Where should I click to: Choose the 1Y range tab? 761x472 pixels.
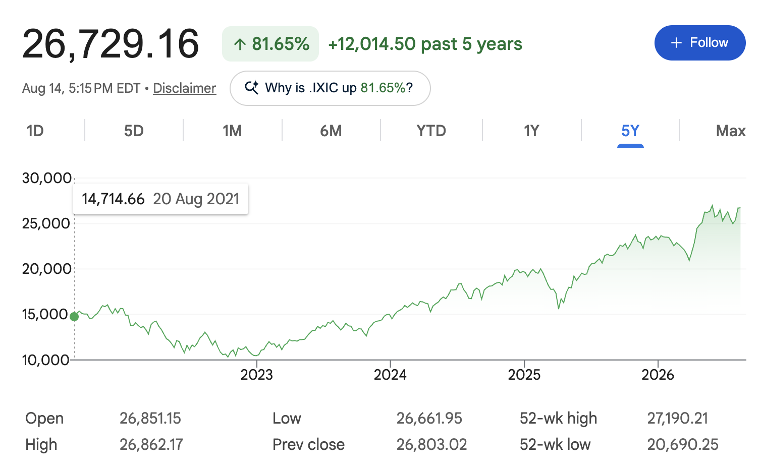point(531,131)
